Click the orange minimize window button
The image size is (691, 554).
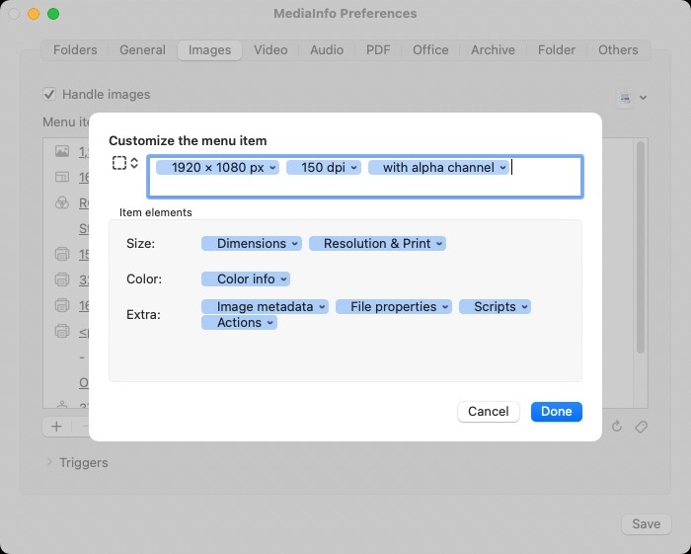tap(34, 14)
